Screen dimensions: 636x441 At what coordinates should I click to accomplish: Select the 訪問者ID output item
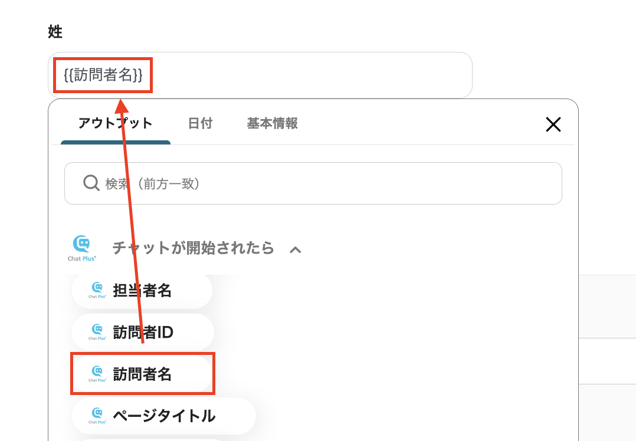142,333
